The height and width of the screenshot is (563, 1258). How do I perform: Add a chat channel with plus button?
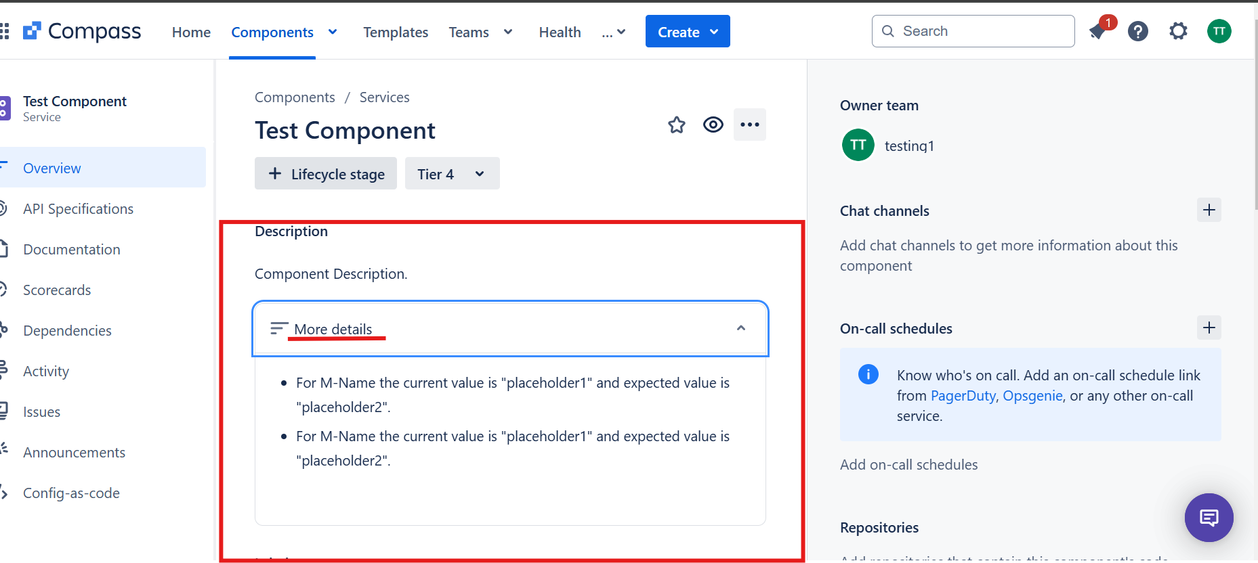1209,210
